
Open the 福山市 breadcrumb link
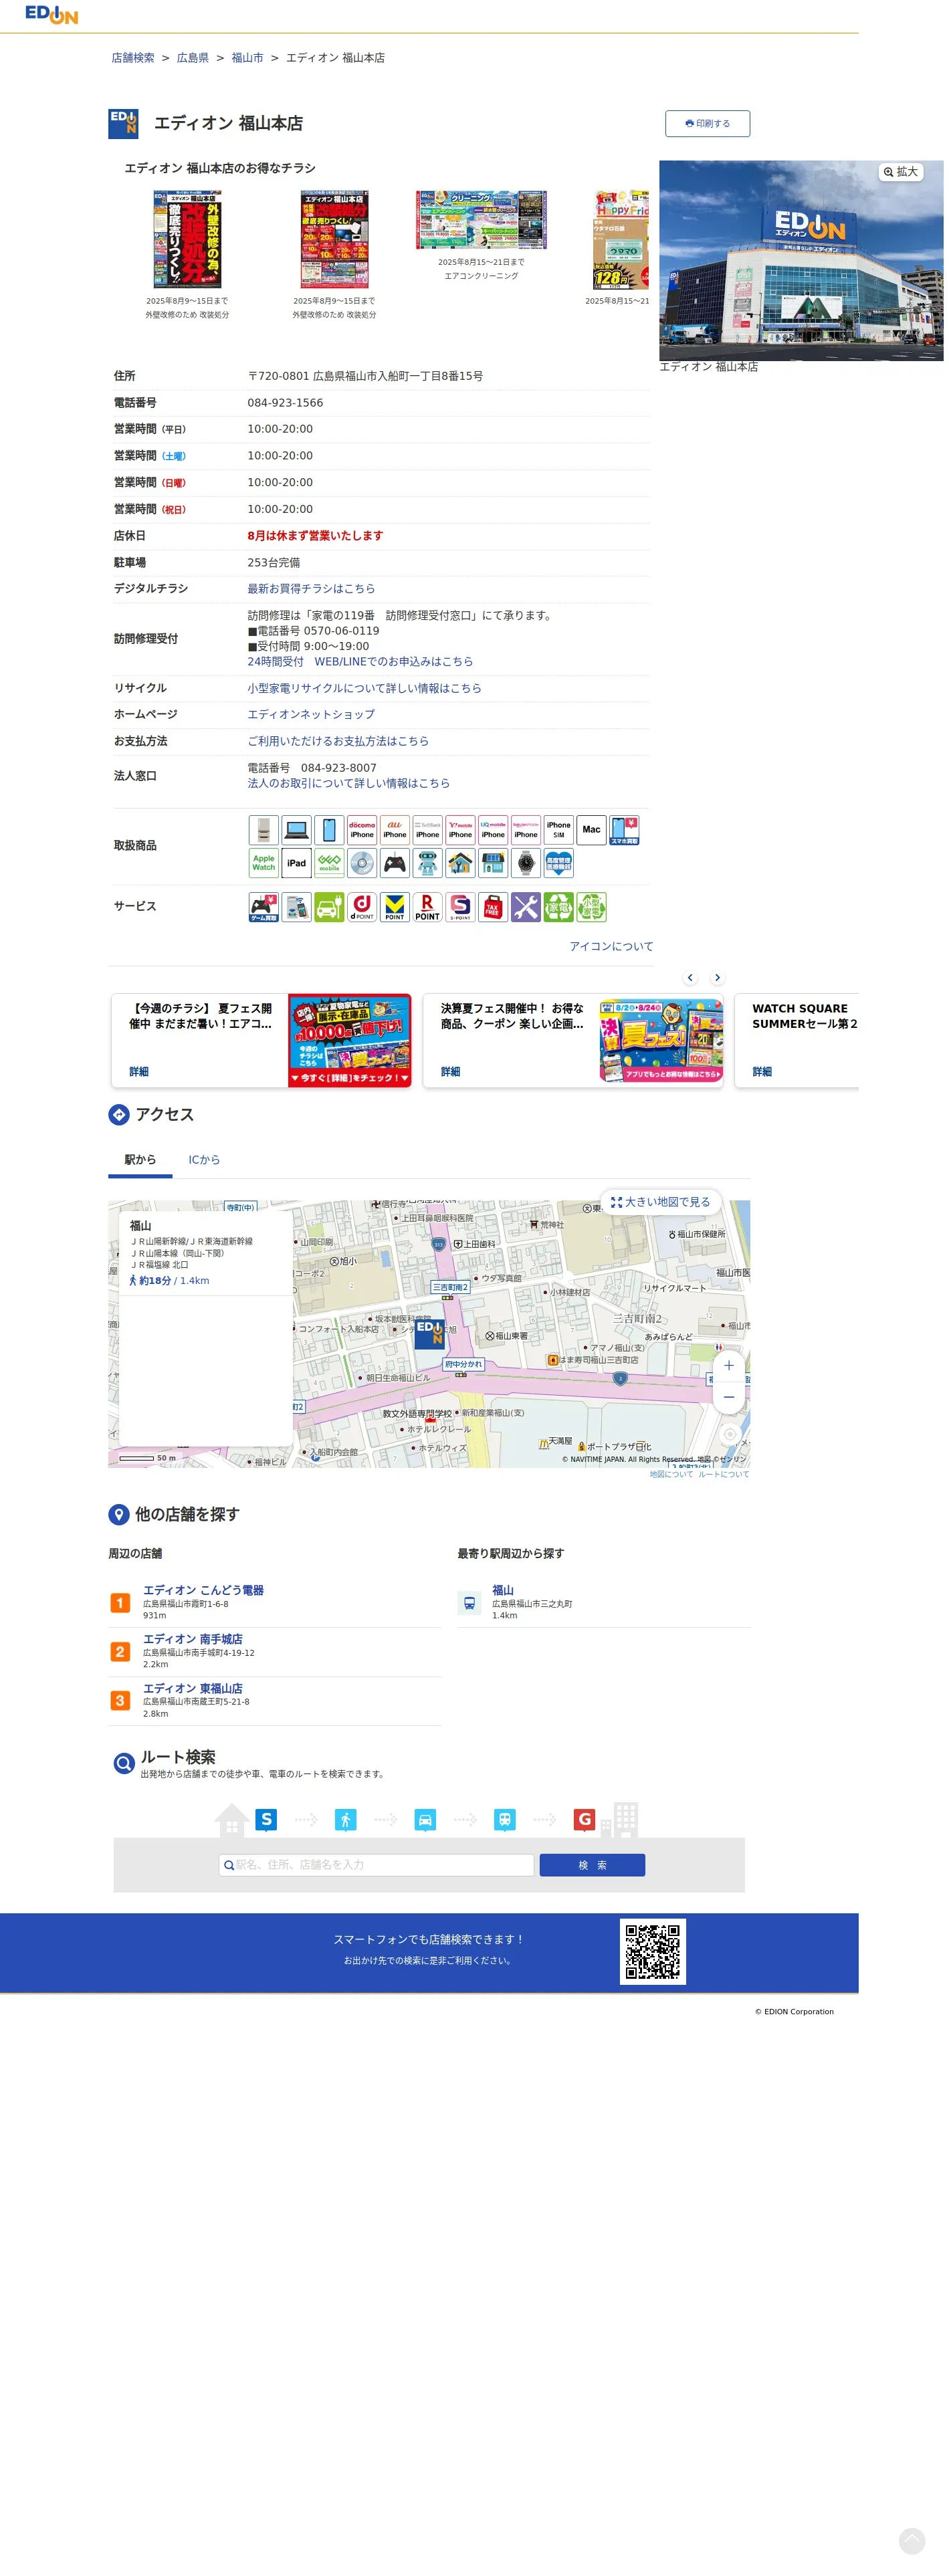[247, 58]
